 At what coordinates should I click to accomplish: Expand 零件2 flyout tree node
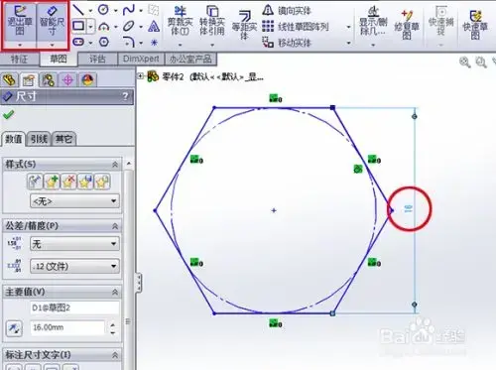coord(141,76)
